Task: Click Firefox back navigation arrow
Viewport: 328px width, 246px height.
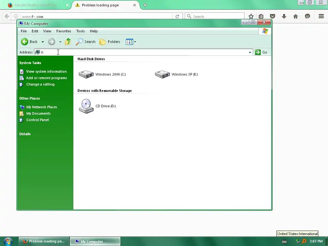Action: (7, 16)
